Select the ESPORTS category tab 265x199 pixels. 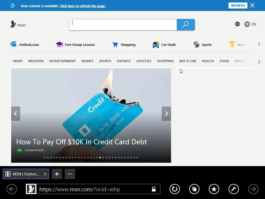pos(124,61)
